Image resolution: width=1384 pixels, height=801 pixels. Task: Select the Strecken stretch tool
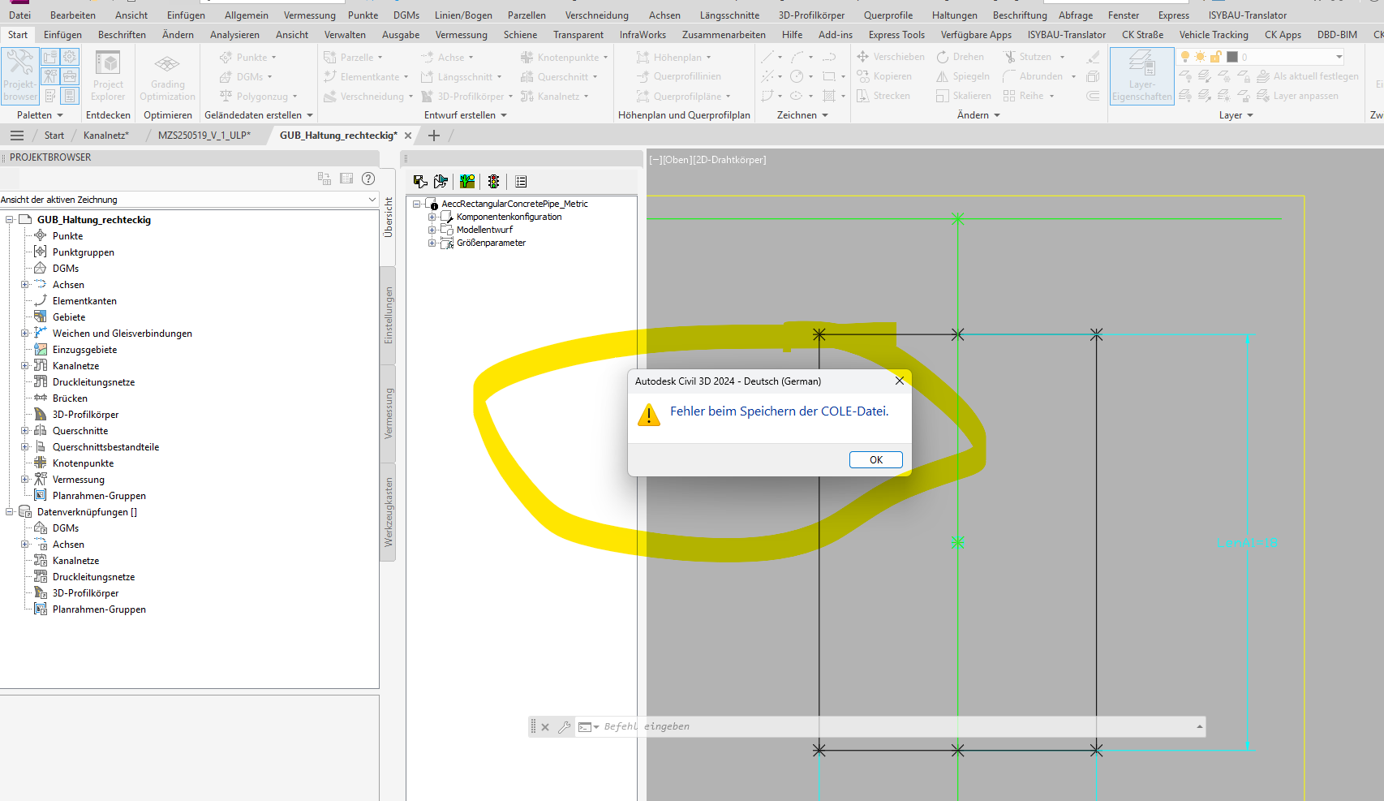(883, 96)
